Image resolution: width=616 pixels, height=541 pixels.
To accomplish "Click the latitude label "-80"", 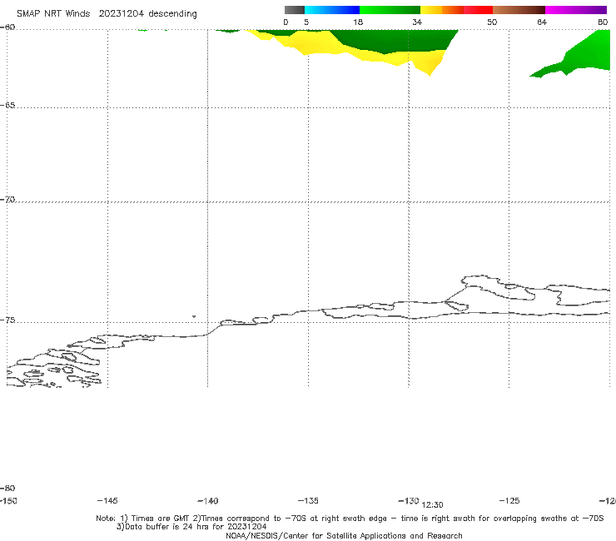I will pyautogui.click(x=7, y=488).
